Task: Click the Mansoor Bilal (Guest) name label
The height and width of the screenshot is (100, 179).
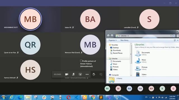Action: click(x=72, y=52)
